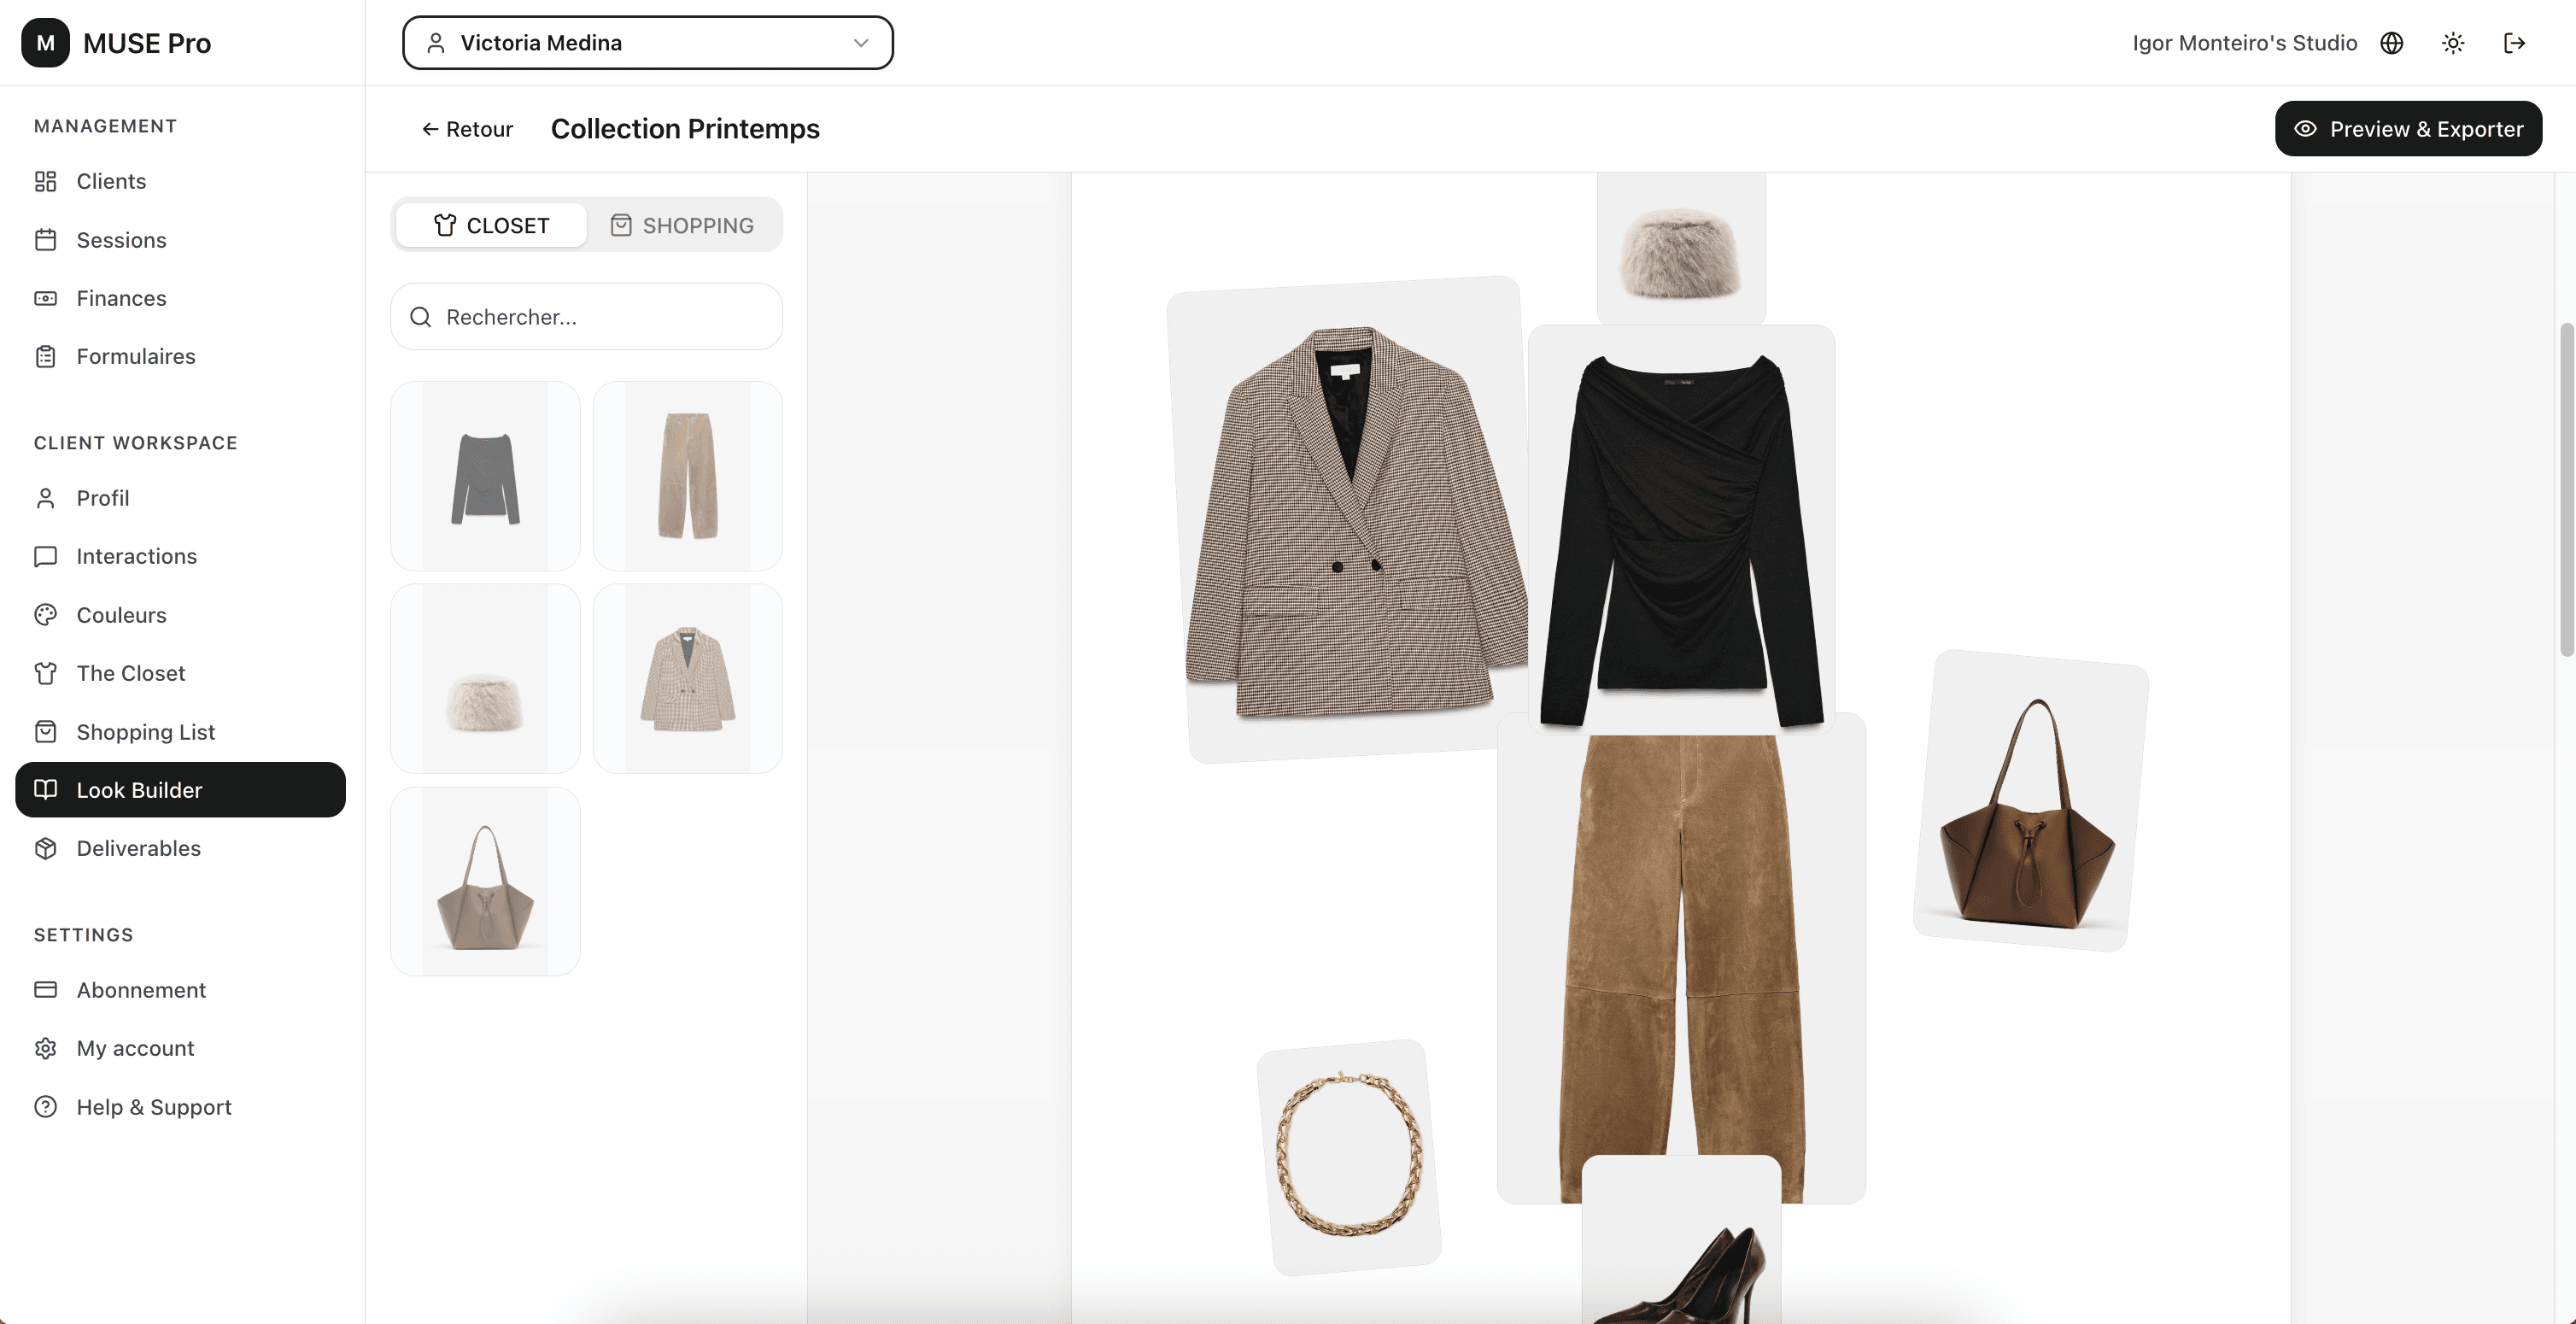Click the Preview & Exporter button
This screenshot has width=2576, height=1324.
pos(2408,128)
